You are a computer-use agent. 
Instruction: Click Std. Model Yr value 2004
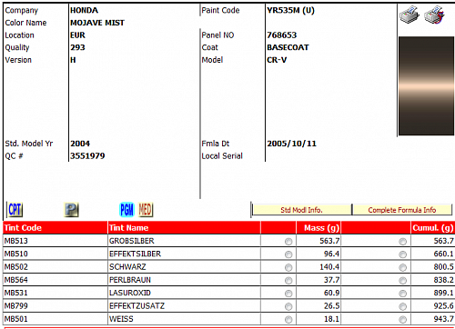(x=80, y=144)
